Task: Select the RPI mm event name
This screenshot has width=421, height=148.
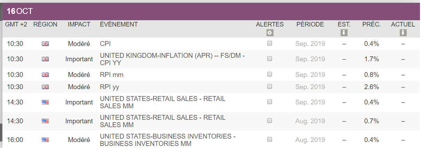Action: click(x=112, y=75)
